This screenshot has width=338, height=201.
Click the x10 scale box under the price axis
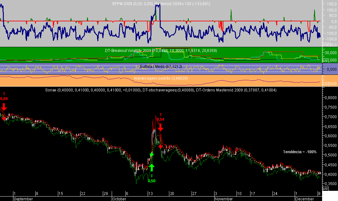325,189
